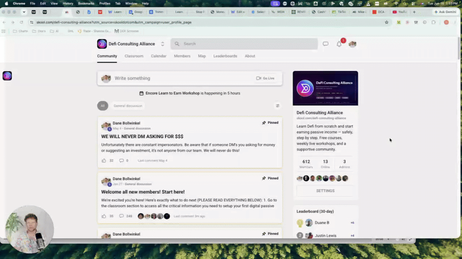This screenshot has width=462, height=259.
Task: Switch to the Classroom tab
Action: click(x=134, y=56)
